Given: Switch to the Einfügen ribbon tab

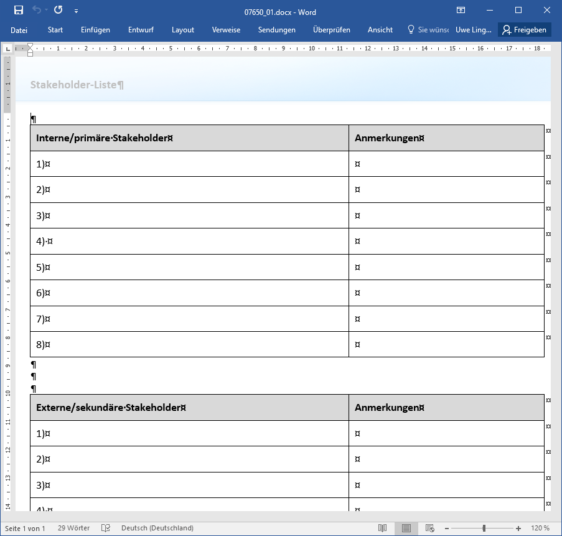Looking at the screenshot, I should [x=95, y=30].
